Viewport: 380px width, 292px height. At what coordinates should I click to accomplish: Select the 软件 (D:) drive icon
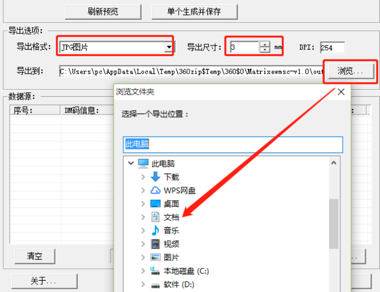coord(155,285)
